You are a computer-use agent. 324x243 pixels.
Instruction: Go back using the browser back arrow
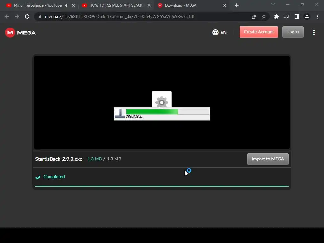coord(7,16)
